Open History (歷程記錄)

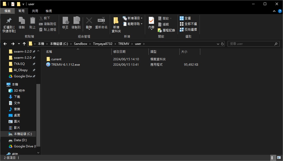click(x=167, y=30)
